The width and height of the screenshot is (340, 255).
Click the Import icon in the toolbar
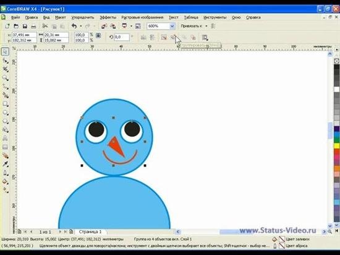click(104, 26)
